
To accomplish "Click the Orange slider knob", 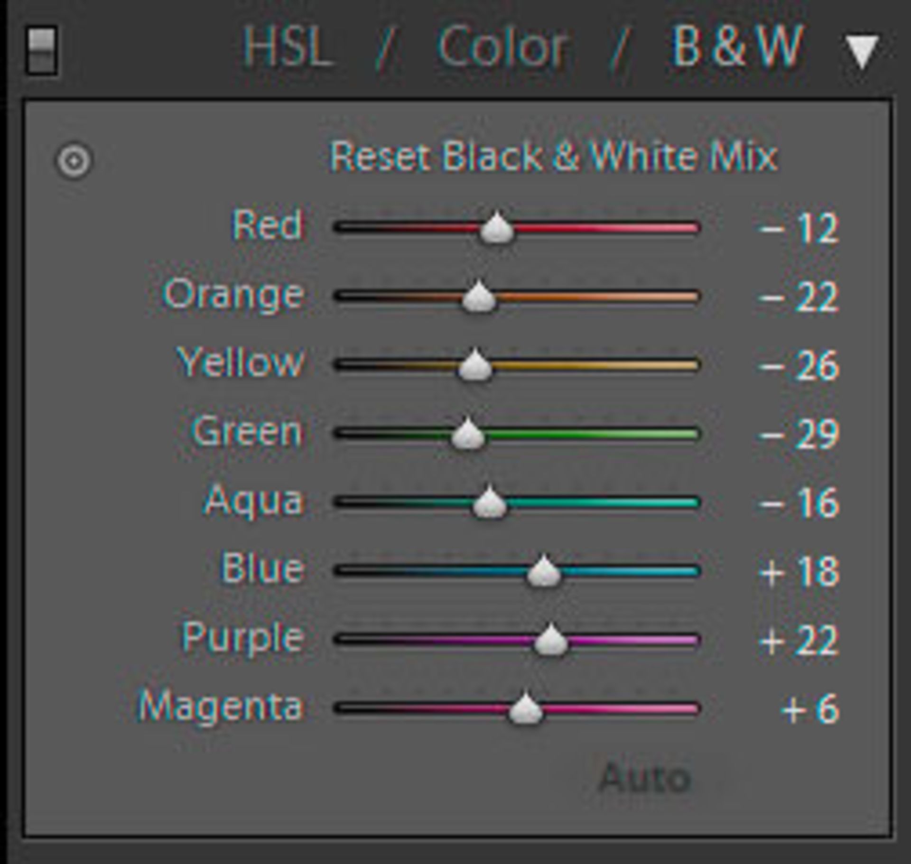I will (479, 297).
